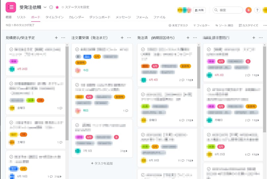This screenshot has width=267, height=179.
Task: Click the teal assignee avatar on 4月 20日 card
Action: [x=12, y=69]
